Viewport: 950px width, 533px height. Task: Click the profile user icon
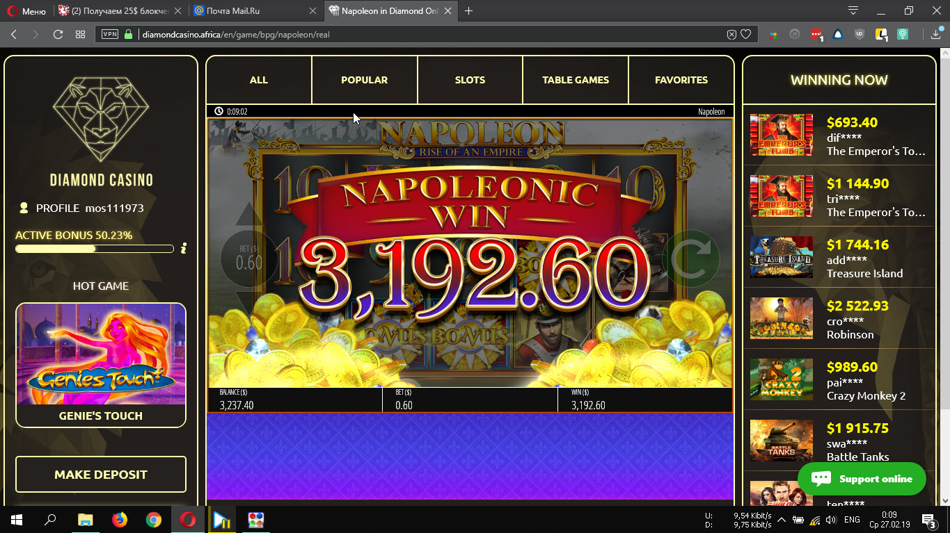pyautogui.click(x=24, y=208)
